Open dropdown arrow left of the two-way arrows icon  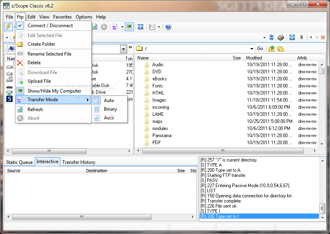(264, 38)
